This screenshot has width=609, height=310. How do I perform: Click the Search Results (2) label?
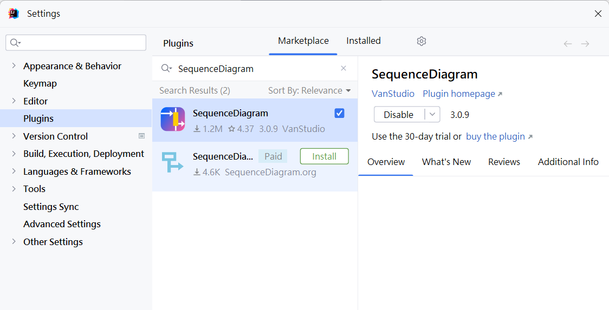pyautogui.click(x=195, y=90)
